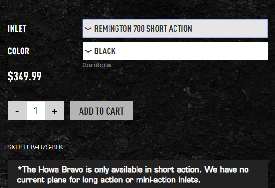Decrease quantity with the minus button

(x=17, y=111)
